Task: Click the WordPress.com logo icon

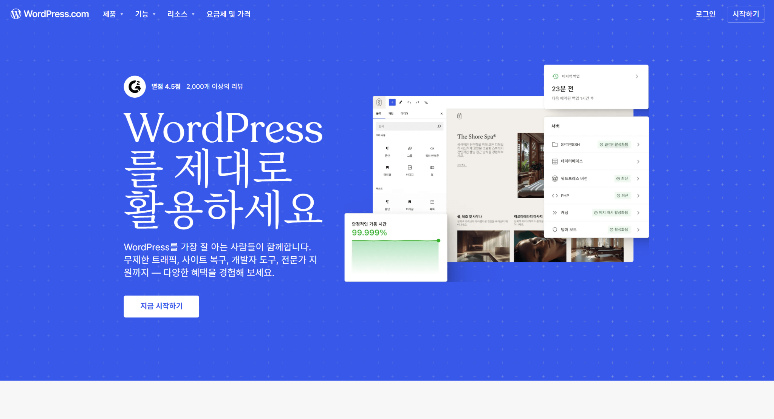Action: point(16,14)
